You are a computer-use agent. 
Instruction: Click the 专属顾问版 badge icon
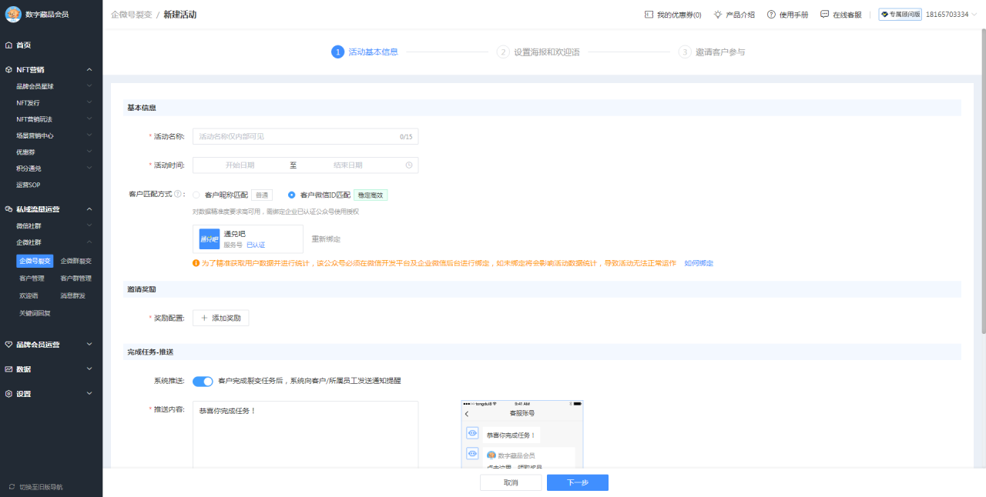pyautogui.click(x=884, y=14)
